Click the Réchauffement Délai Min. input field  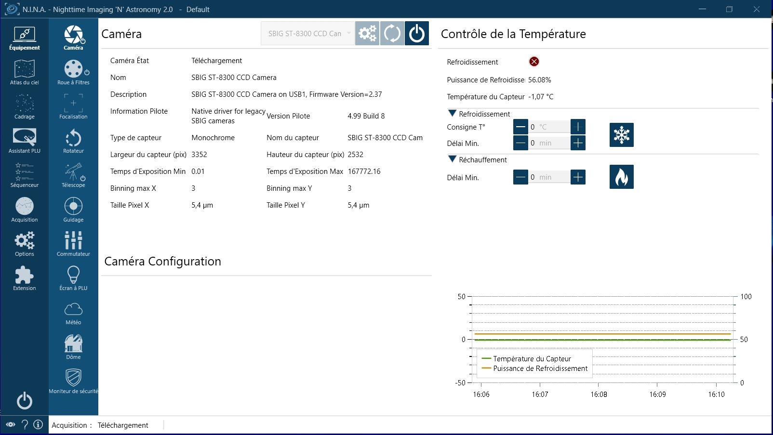549,177
